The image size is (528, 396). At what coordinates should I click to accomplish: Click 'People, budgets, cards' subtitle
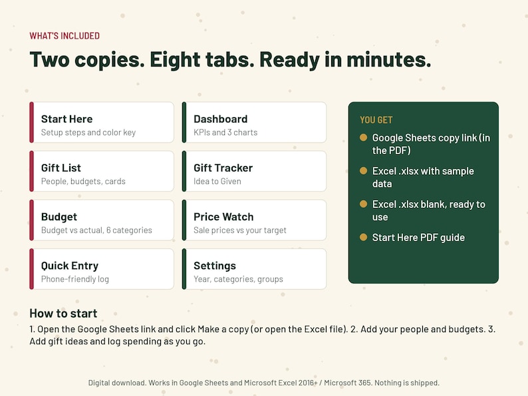pos(83,181)
